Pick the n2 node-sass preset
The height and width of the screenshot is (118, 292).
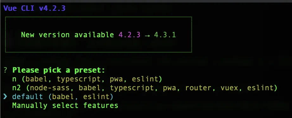point(145,88)
